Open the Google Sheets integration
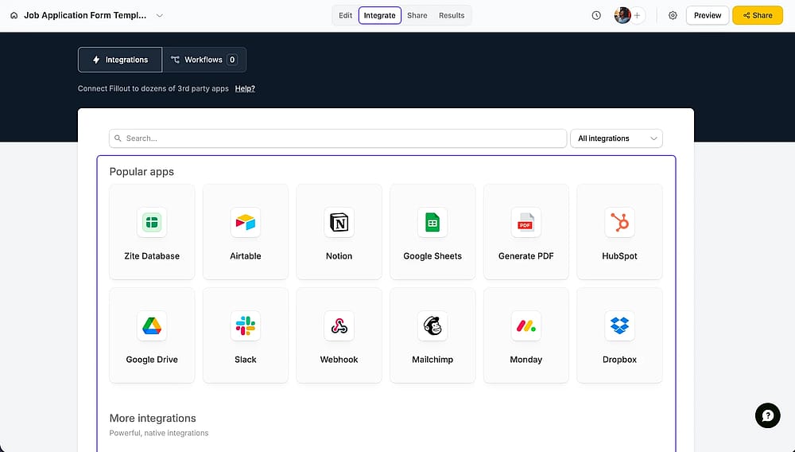The image size is (795, 452). 432,232
